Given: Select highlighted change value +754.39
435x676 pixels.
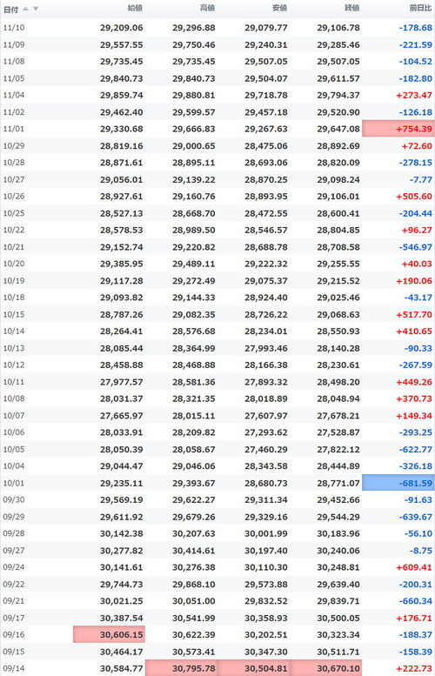Looking at the screenshot, I should click(x=398, y=129).
